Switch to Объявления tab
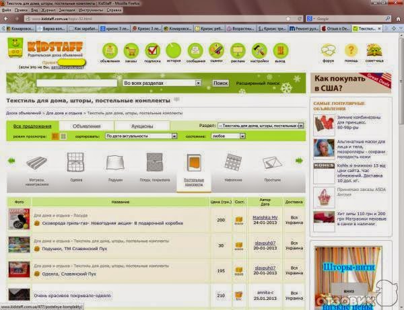Viewport: 404px width, 310px height. pyautogui.click(x=87, y=126)
